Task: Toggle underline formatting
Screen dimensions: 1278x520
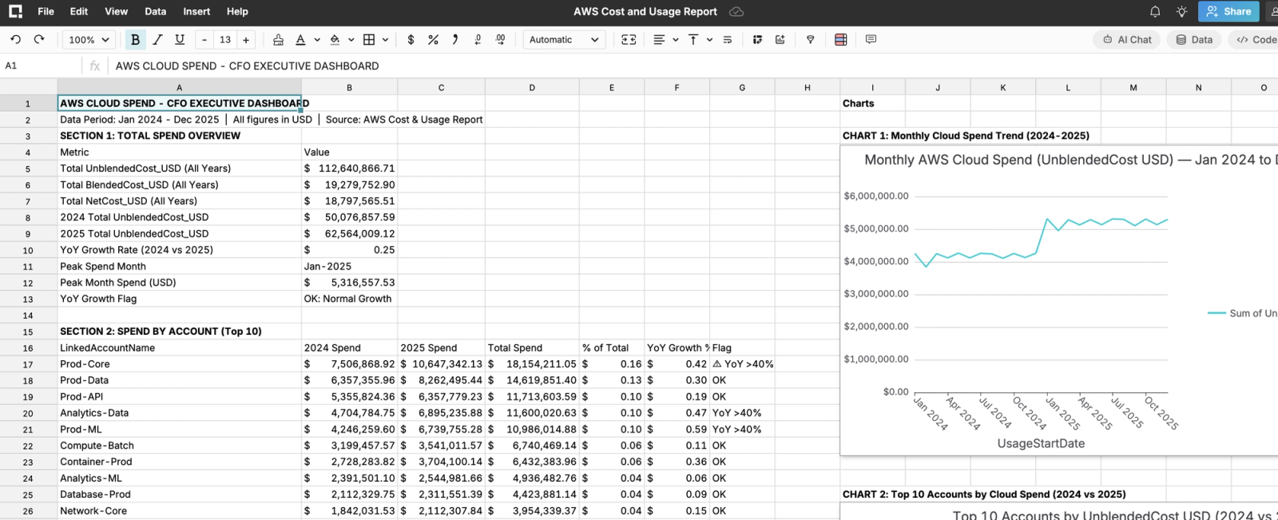Action: pos(180,39)
